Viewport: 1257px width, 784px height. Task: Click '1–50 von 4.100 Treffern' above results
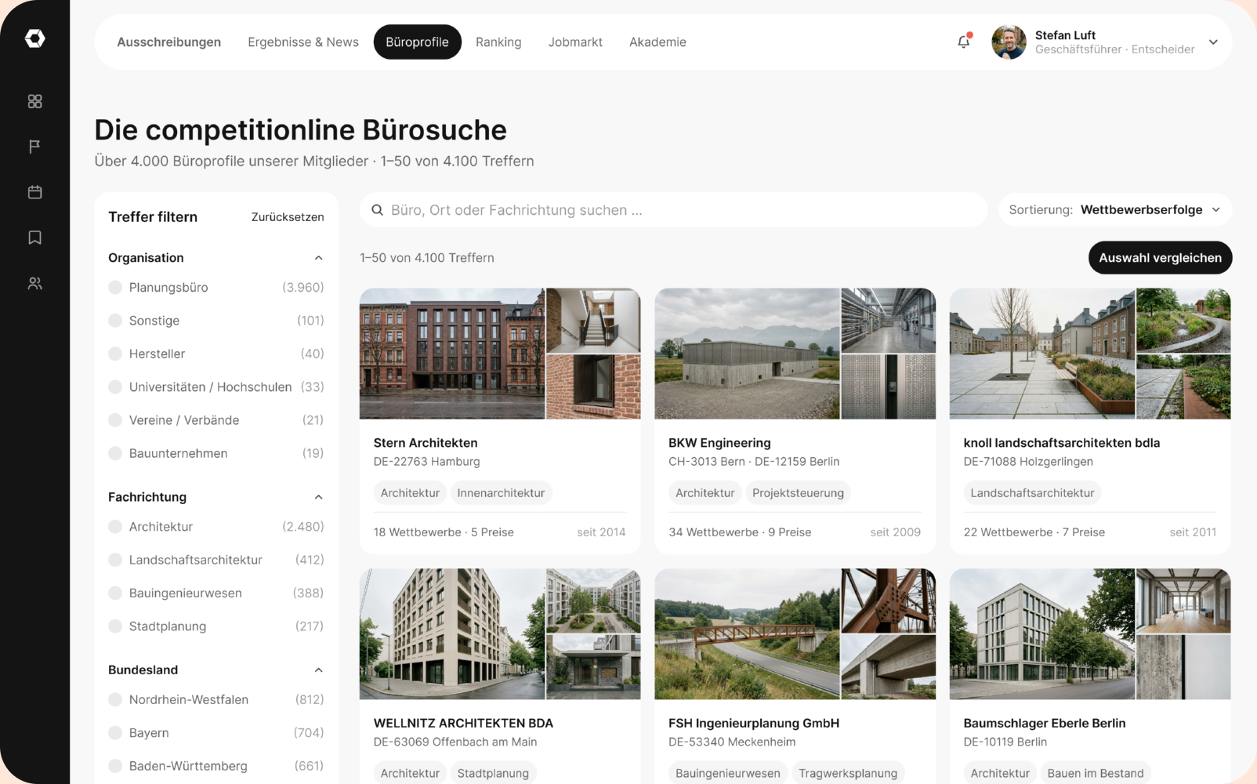[x=427, y=258]
